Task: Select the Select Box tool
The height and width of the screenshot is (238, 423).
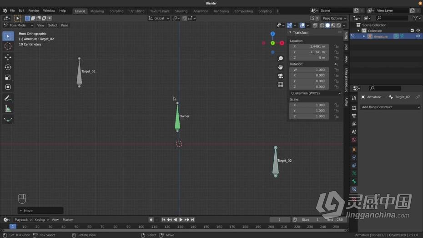Action: click(x=8, y=36)
